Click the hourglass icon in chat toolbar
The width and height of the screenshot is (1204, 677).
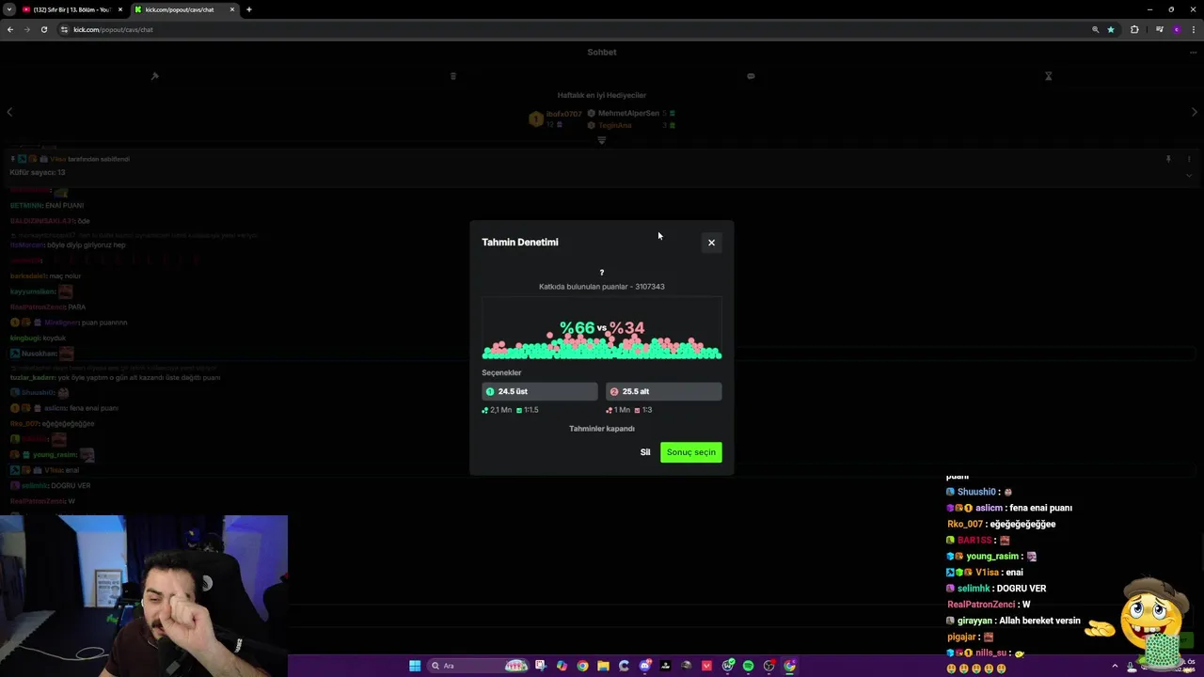[1049, 76]
